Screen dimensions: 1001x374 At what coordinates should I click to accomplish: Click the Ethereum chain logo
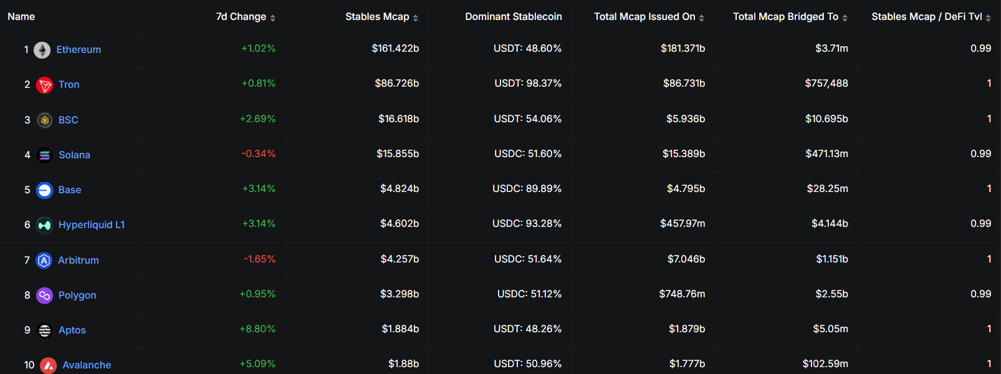pyautogui.click(x=42, y=49)
